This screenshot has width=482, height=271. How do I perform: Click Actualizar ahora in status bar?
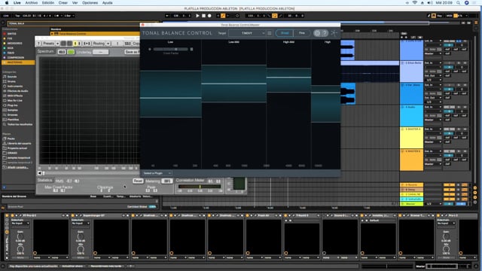[x=72, y=266]
